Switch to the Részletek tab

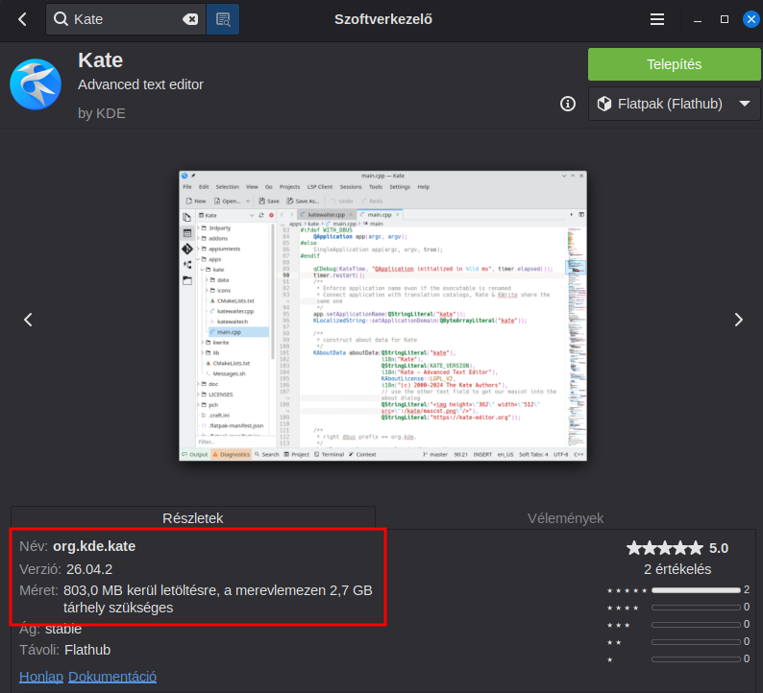tap(193, 518)
